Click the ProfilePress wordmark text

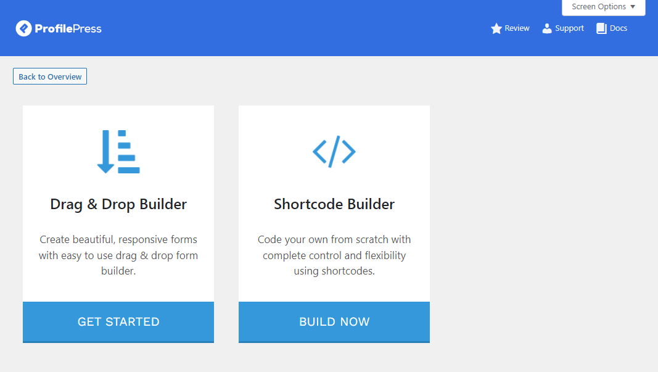68,28
